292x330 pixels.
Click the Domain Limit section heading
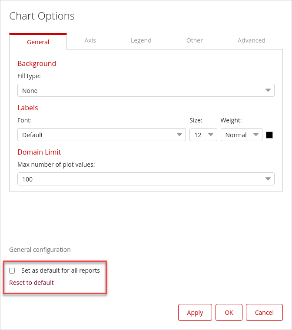pos(39,152)
